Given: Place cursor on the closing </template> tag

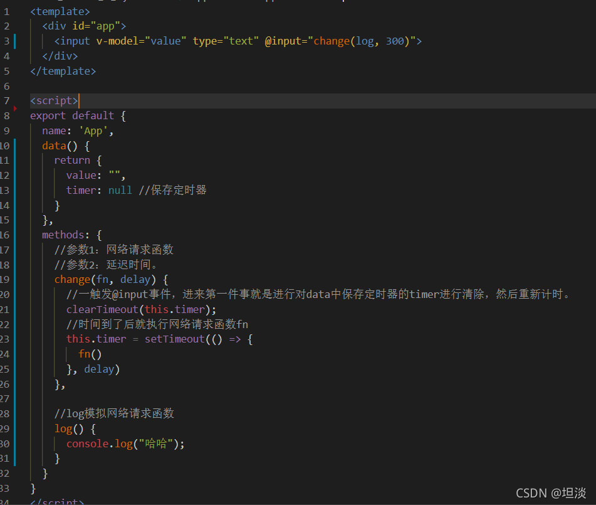Looking at the screenshot, I should click(63, 71).
